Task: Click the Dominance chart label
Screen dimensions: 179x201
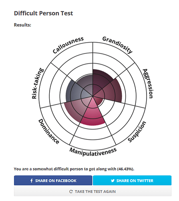Action: 49,131
